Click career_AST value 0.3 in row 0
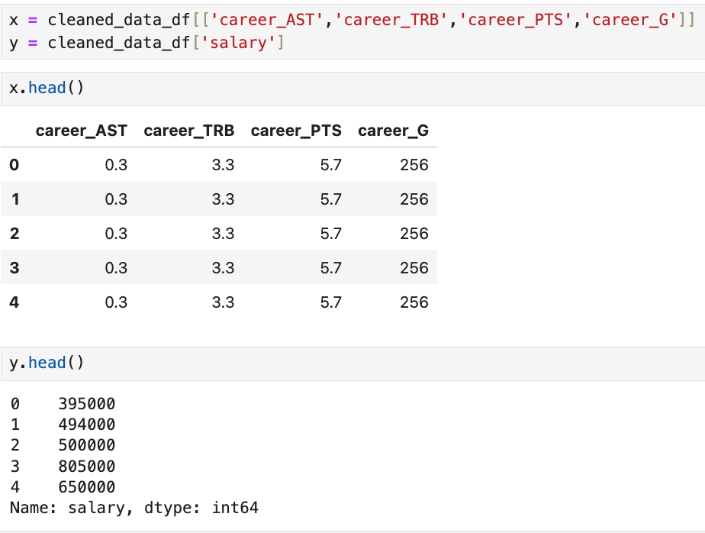The height and width of the screenshot is (533, 705). tap(116, 165)
